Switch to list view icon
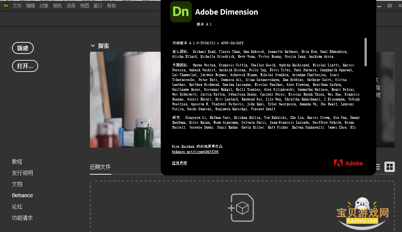The image size is (402, 232). (x=378, y=167)
